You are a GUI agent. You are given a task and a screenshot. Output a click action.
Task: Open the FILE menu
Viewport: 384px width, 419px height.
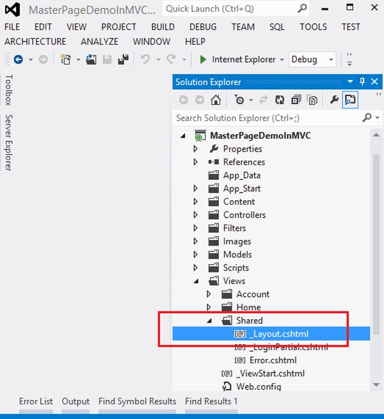click(12, 27)
